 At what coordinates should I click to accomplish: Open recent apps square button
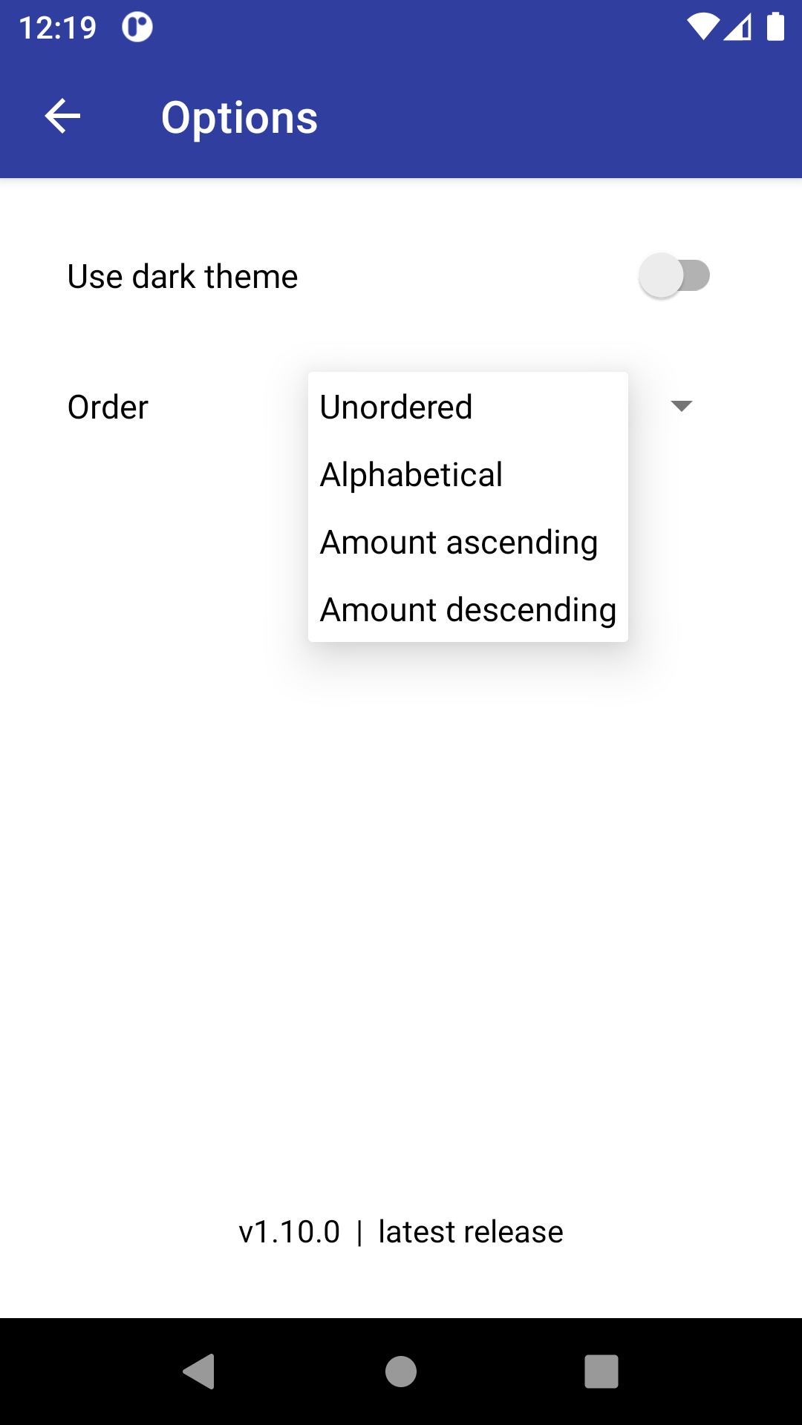pos(601,1371)
